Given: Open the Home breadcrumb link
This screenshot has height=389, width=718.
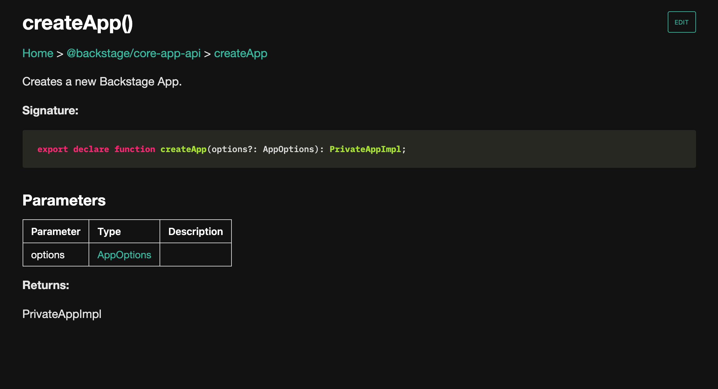Looking at the screenshot, I should pyautogui.click(x=38, y=53).
